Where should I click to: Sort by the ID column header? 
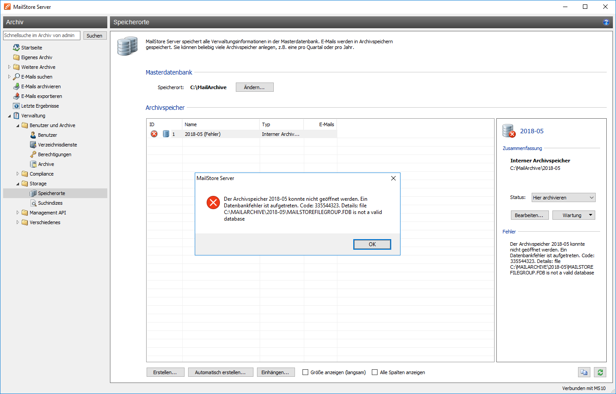coord(164,124)
